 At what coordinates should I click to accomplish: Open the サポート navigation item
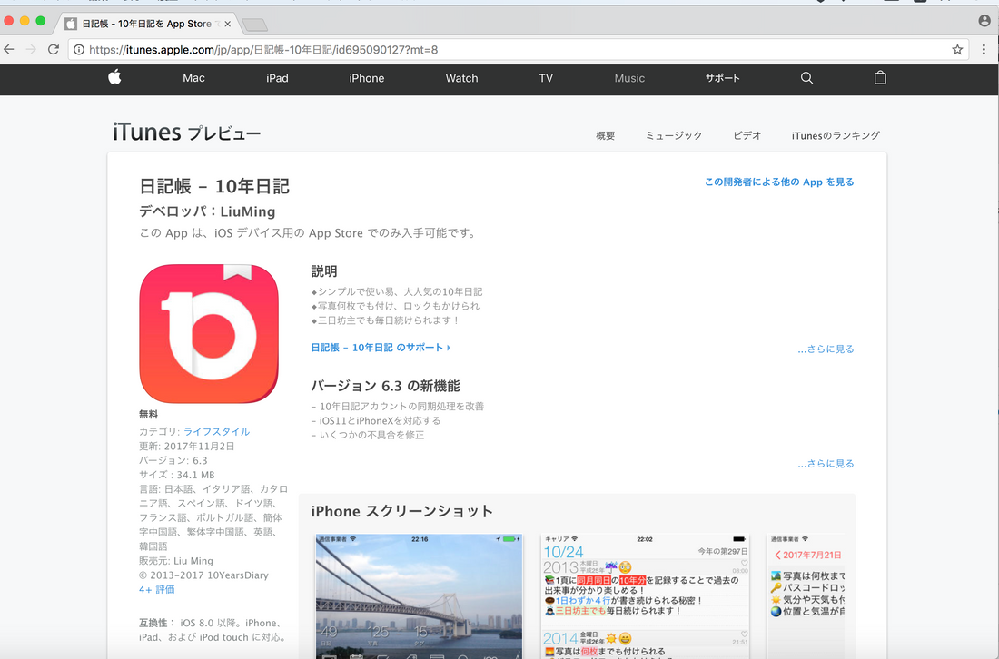pos(723,78)
